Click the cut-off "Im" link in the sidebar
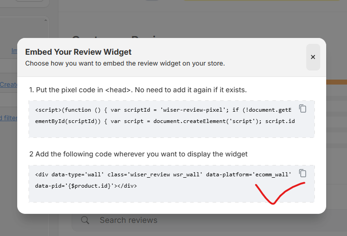The width and height of the screenshot is (347, 236). click(x=14, y=51)
